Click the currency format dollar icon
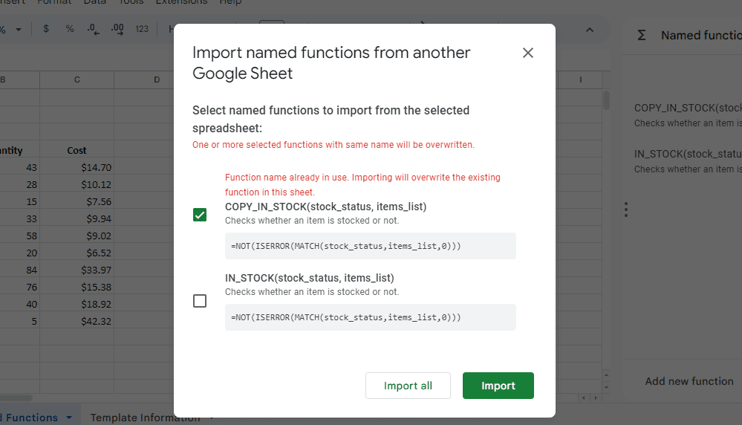742x425 pixels. pyautogui.click(x=46, y=29)
